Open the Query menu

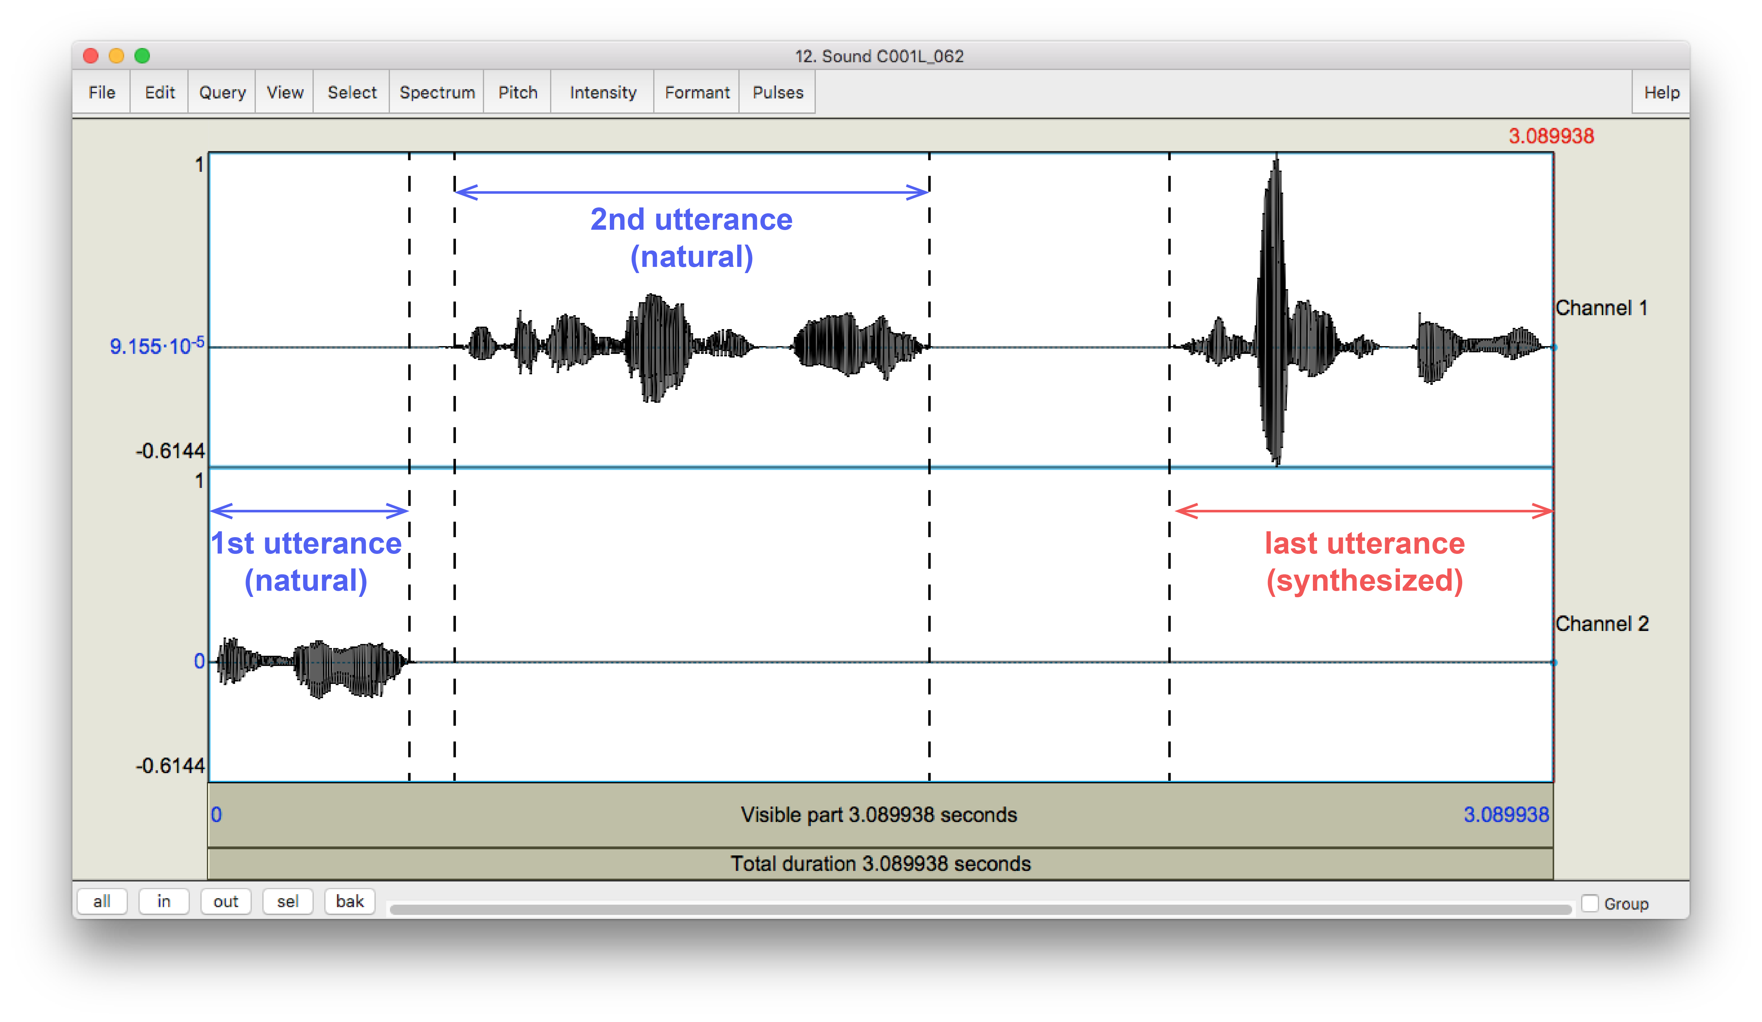tap(222, 92)
